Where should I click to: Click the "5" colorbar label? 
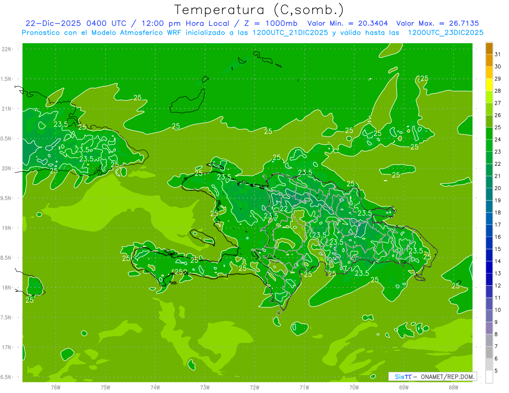pyautogui.click(x=496, y=371)
